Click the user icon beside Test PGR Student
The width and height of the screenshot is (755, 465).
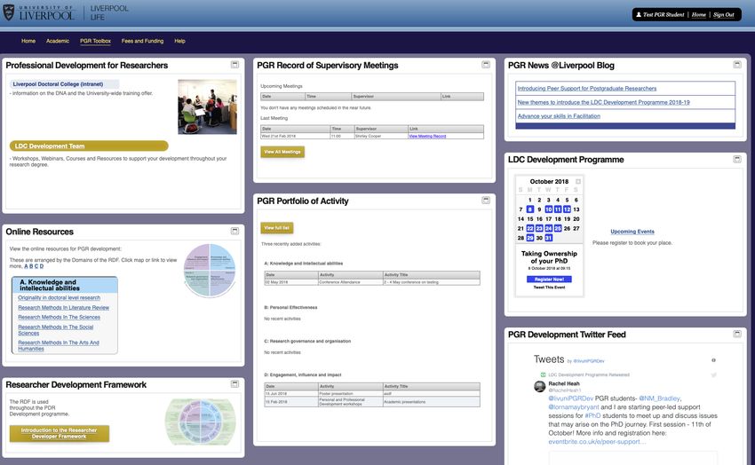[639, 15]
